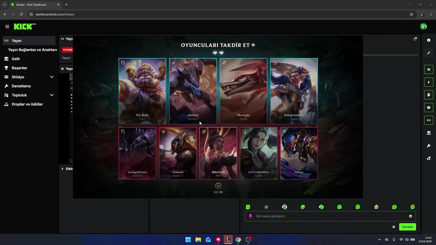This screenshot has height=245, width=436.
Task: Open Chrome tab search dropdown arrow
Action: tap(4, 4)
